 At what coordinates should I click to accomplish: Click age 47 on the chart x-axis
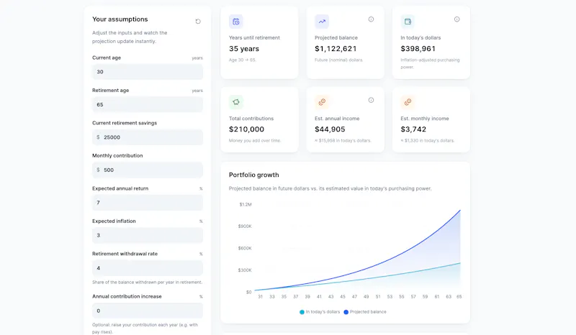point(354,296)
